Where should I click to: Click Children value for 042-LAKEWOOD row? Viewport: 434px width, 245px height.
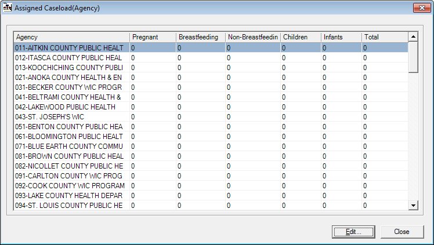point(284,107)
